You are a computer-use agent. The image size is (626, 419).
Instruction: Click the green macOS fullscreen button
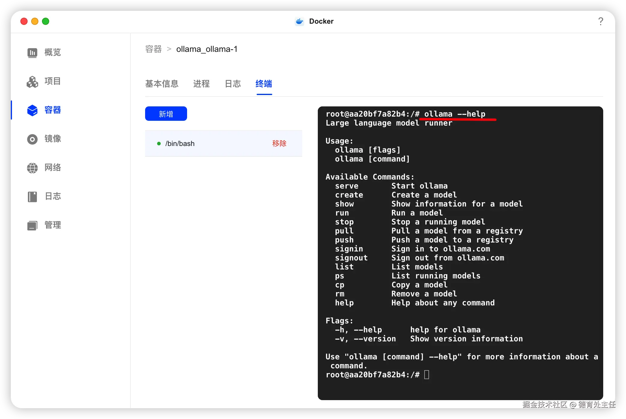pyautogui.click(x=46, y=21)
